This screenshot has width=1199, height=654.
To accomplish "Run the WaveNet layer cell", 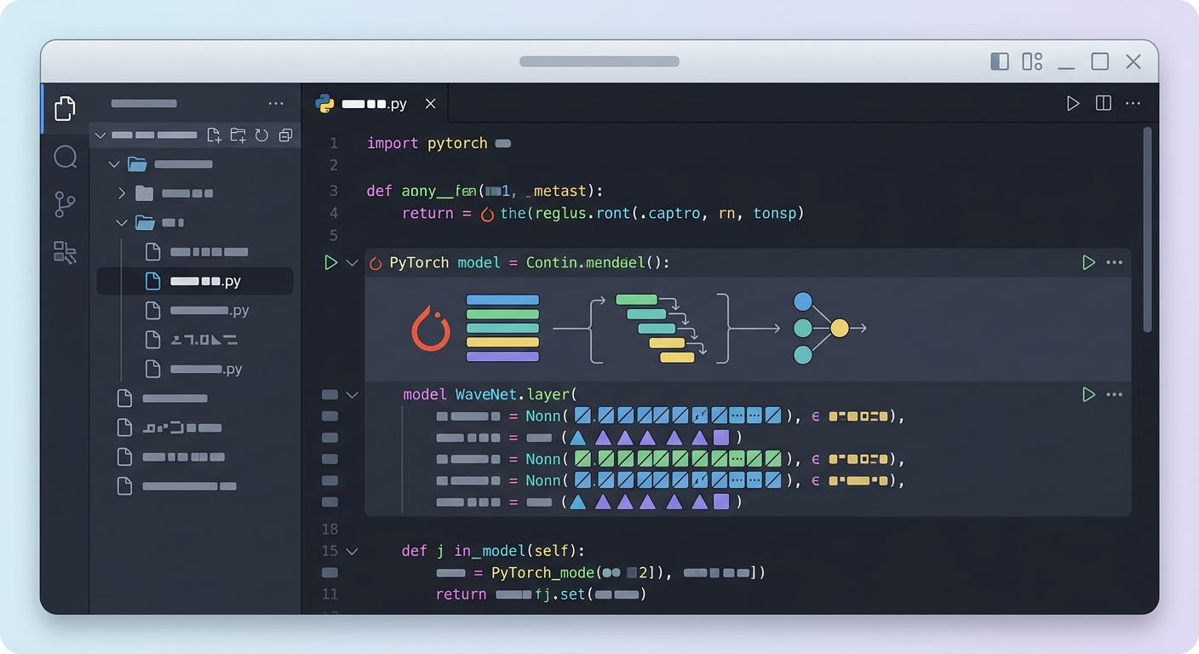I will coord(1088,394).
